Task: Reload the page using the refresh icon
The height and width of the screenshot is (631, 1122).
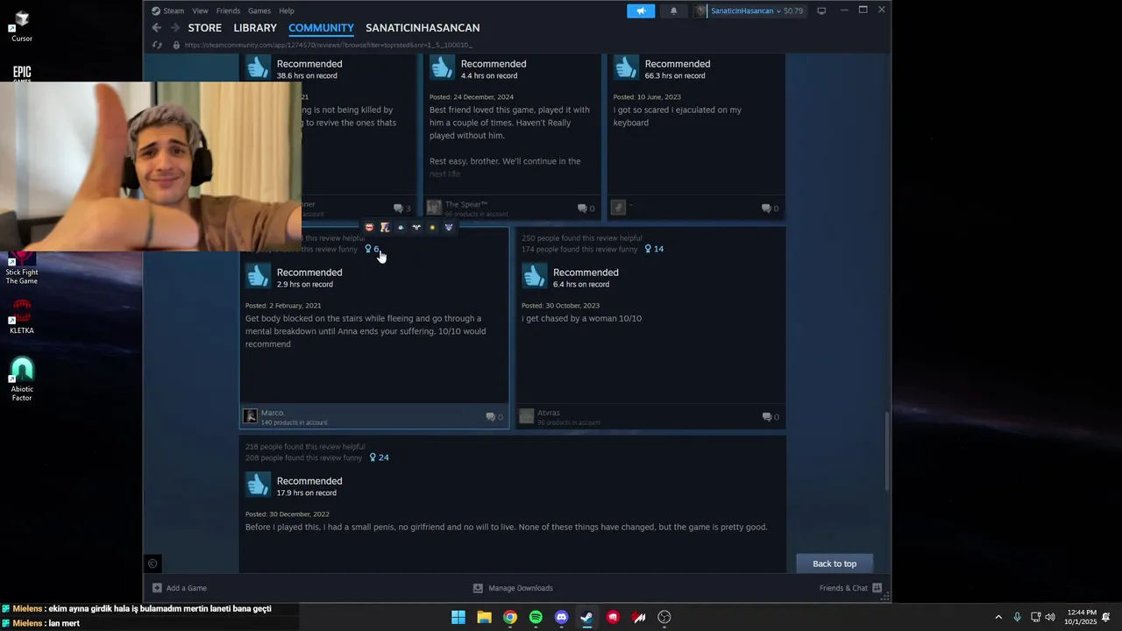Action: pyautogui.click(x=157, y=45)
